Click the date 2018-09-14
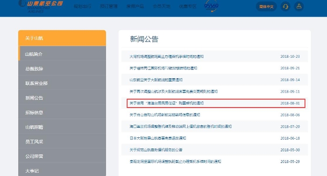The height and width of the screenshot is (176, 327). [x=290, y=80]
